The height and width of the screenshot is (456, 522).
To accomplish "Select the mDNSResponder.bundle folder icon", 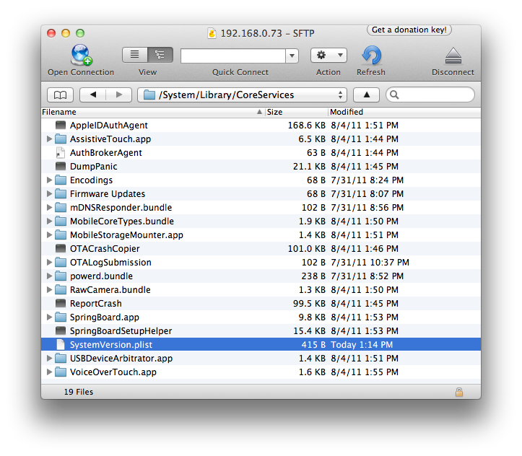I will click(x=61, y=207).
